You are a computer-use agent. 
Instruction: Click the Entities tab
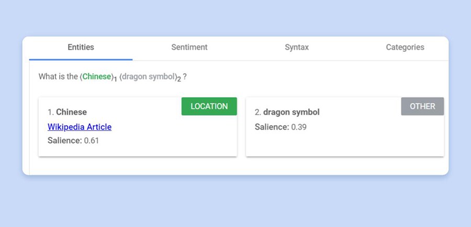[x=81, y=47]
